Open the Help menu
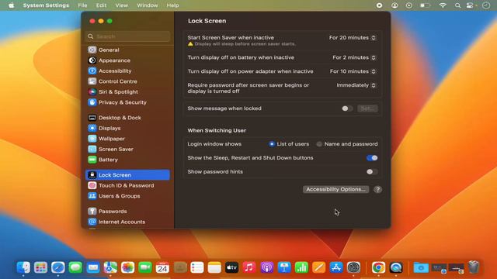This screenshot has width=497, height=279. pos(172,5)
